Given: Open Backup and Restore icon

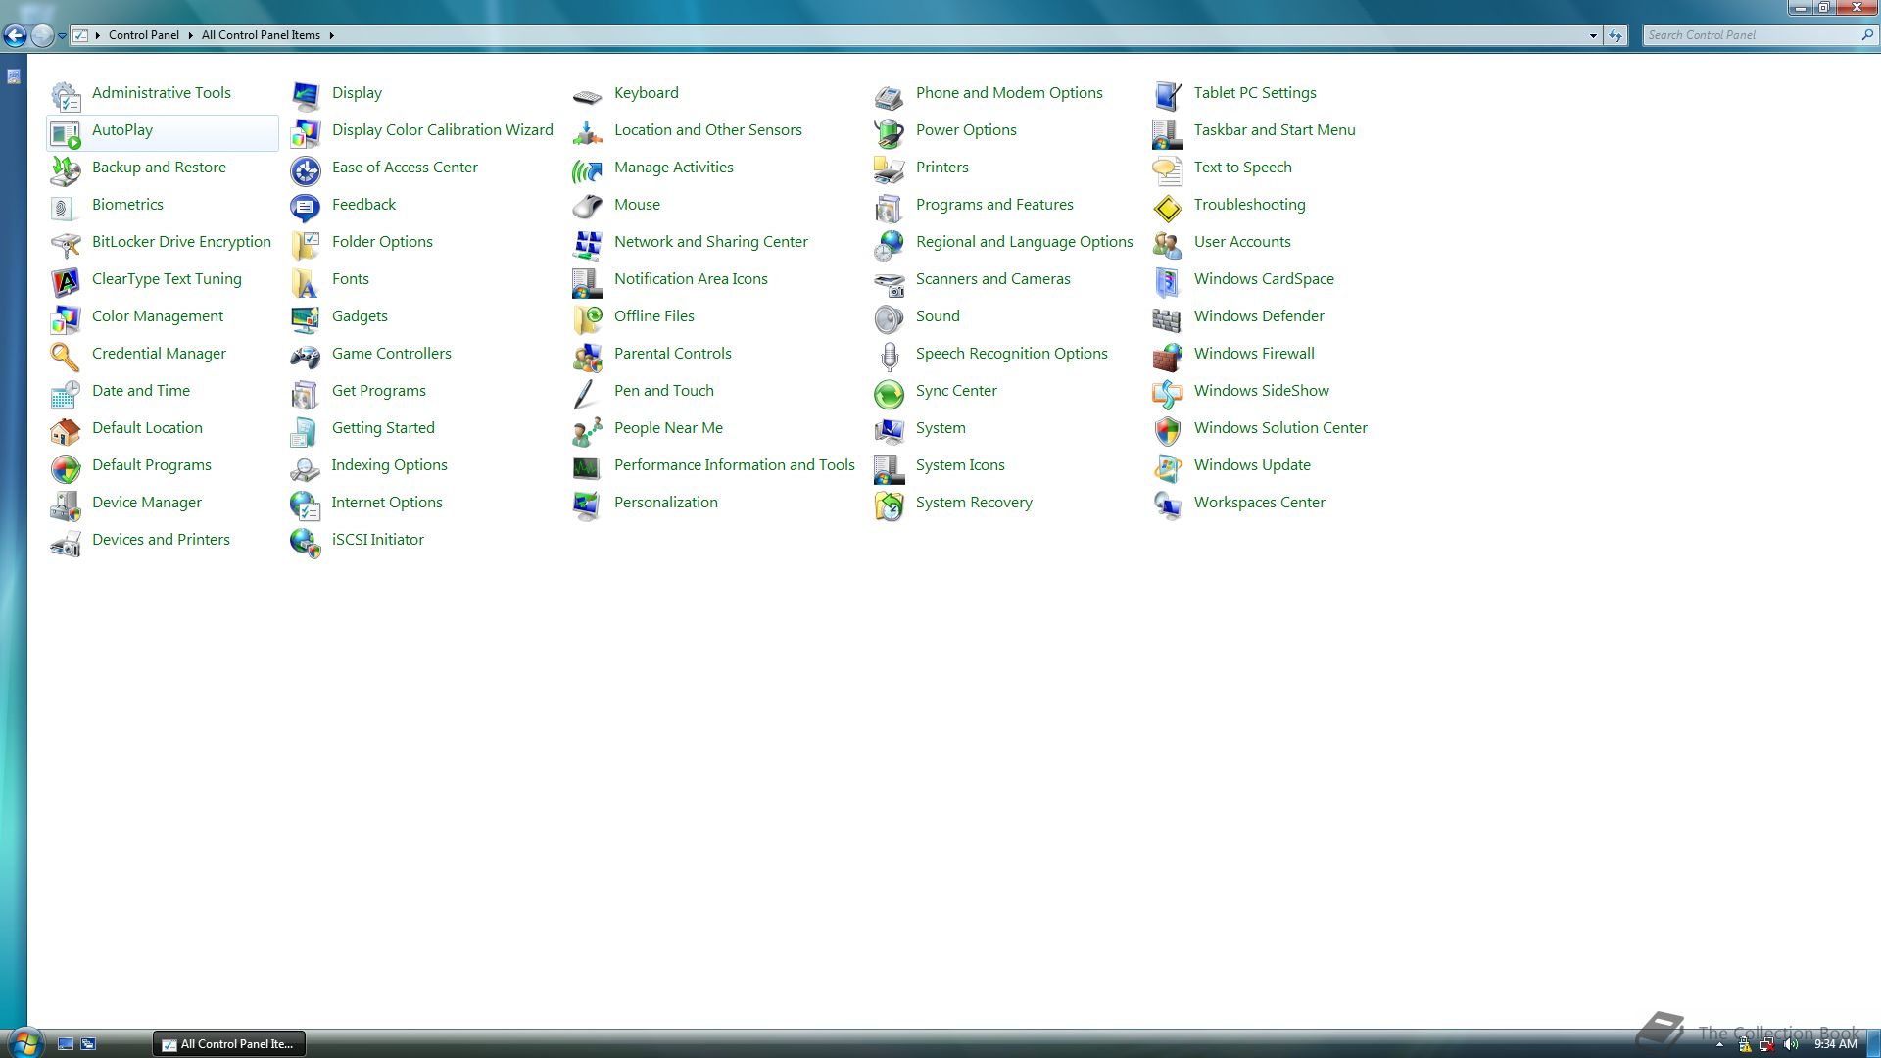Looking at the screenshot, I should point(66,170).
